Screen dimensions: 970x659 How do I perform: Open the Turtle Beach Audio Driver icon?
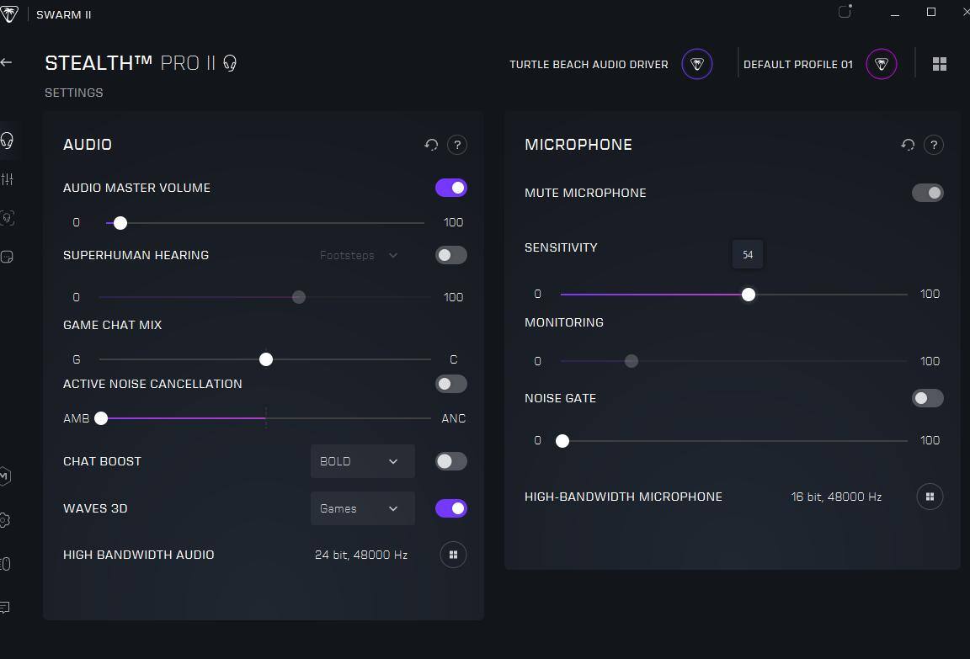pos(696,64)
